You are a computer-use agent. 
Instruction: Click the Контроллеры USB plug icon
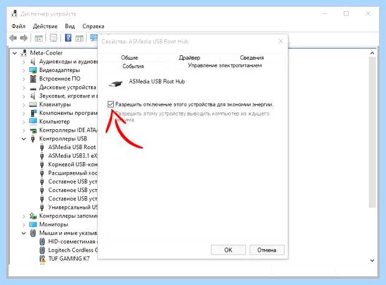pyautogui.click(x=33, y=138)
